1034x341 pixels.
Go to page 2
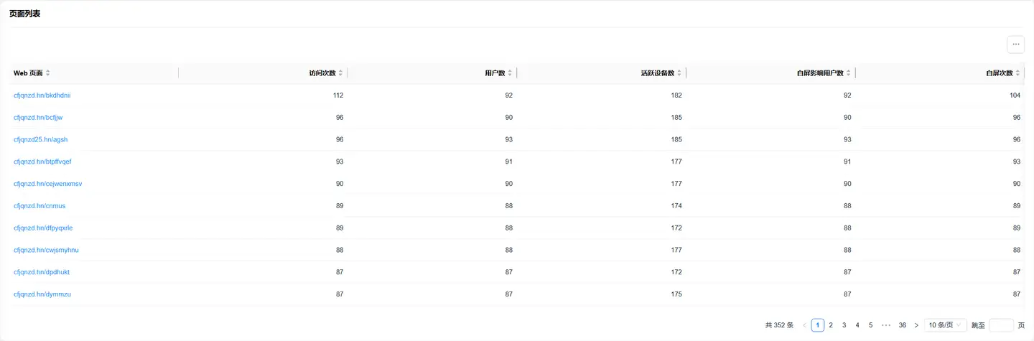831,325
